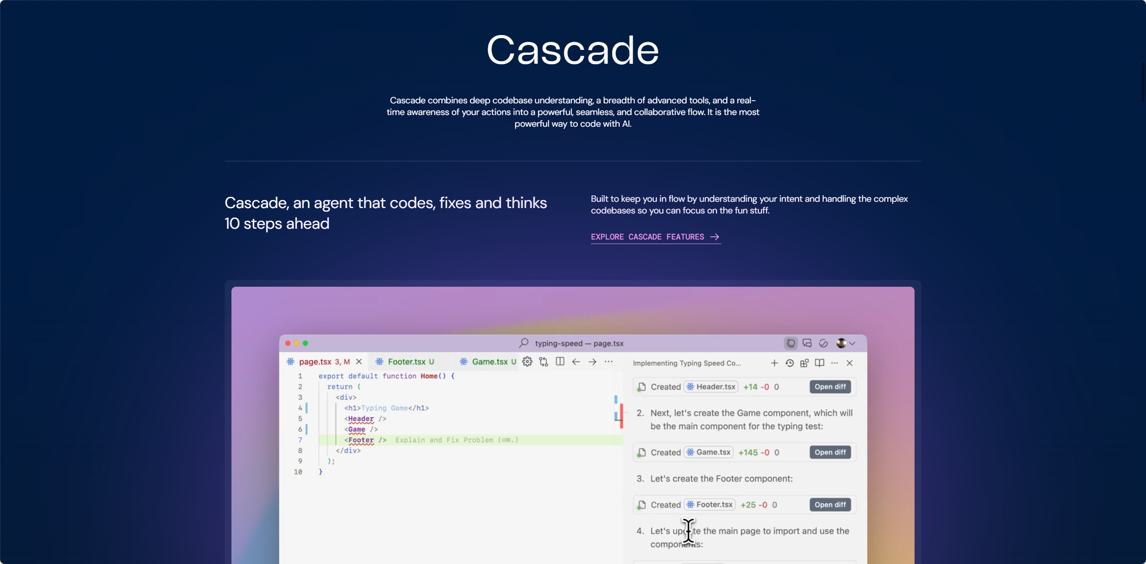Viewport: 1146px width, 564px height.
Task: Open editor more actions ellipsis menu
Action: click(609, 362)
